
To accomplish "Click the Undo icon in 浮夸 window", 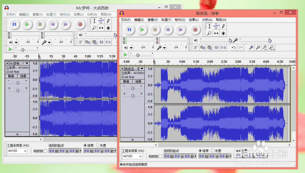I will (x=233, y=47).
